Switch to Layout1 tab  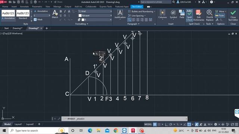coord(18,124)
